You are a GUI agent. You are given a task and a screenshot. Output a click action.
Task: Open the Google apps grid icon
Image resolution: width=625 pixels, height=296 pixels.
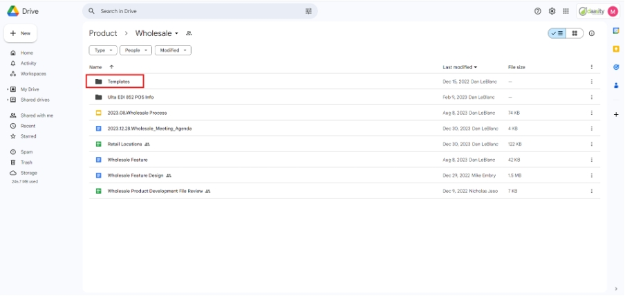566,11
